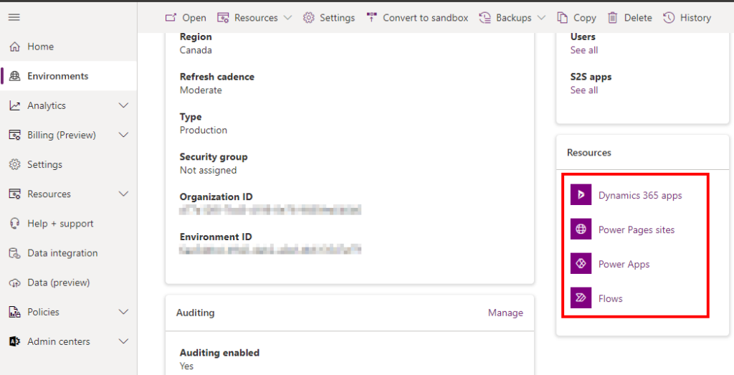
Task: Open the Resources toolbar dropdown arrow
Action: (288, 18)
